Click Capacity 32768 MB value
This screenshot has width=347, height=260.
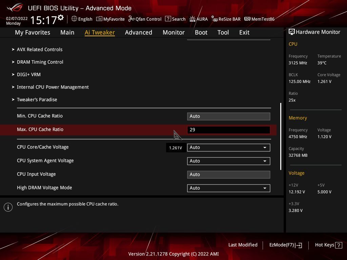pyautogui.click(x=298, y=155)
